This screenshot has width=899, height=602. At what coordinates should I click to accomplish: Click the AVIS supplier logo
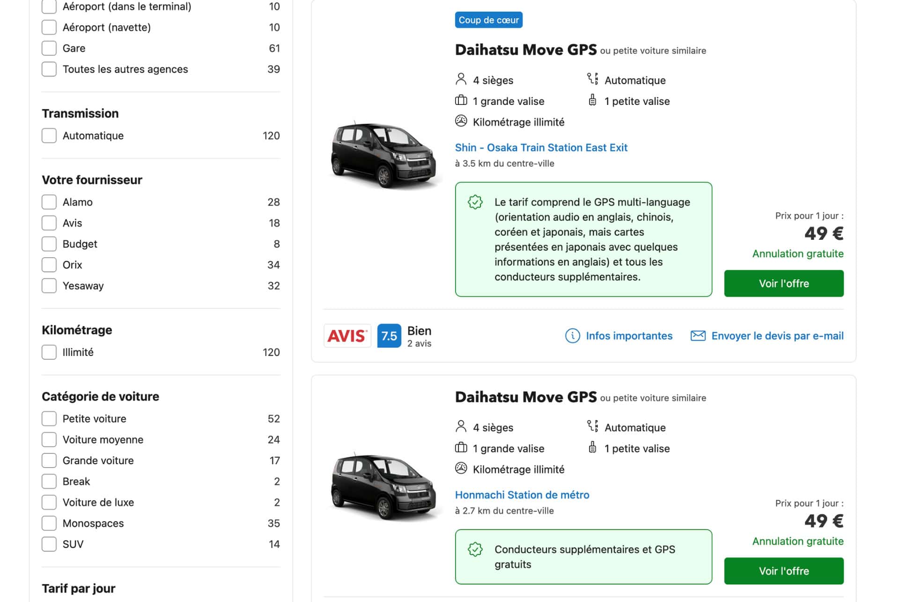click(x=347, y=336)
